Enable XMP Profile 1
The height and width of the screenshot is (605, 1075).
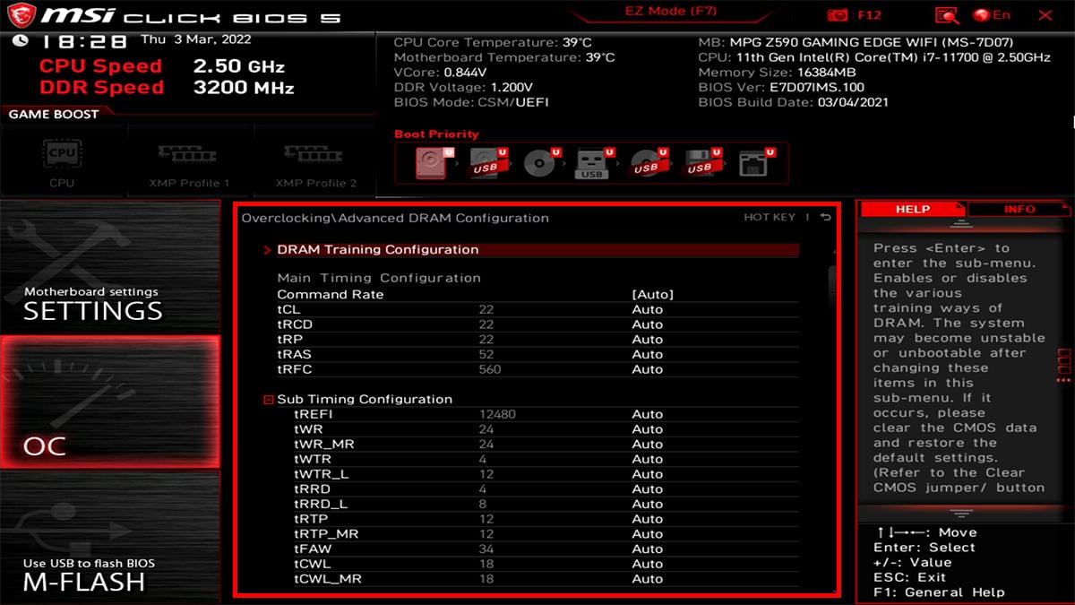click(189, 160)
